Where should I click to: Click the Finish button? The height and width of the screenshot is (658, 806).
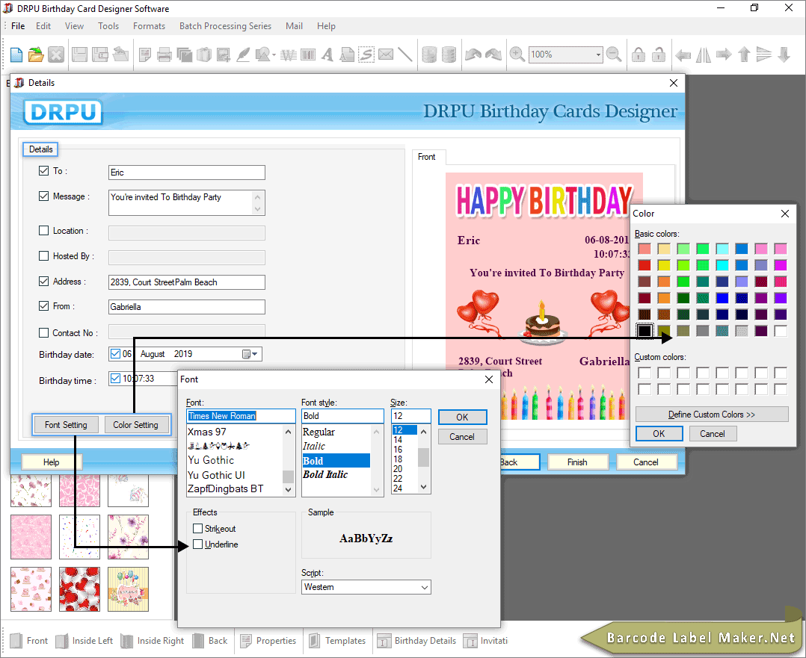pos(577,462)
